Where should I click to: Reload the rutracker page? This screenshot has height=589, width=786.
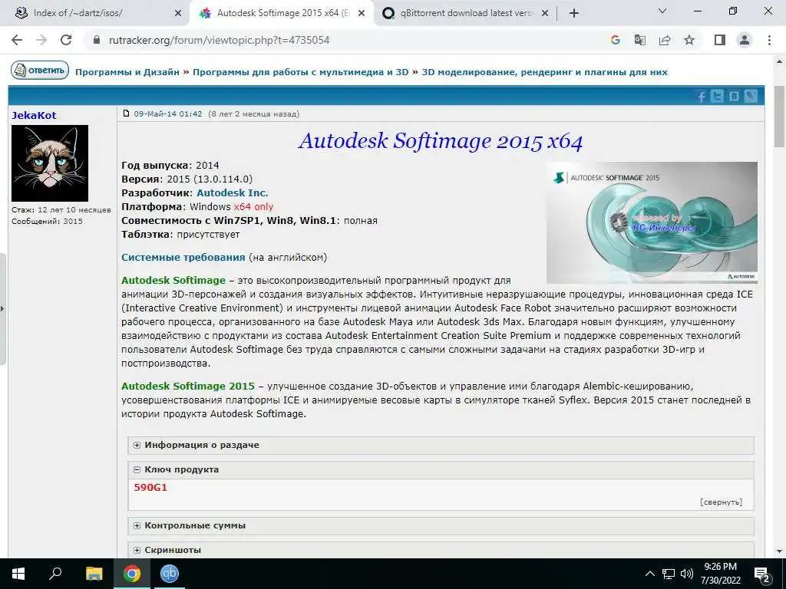point(66,40)
